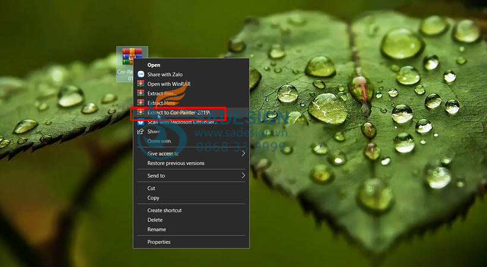Choose Create shortcut

(x=165, y=210)
